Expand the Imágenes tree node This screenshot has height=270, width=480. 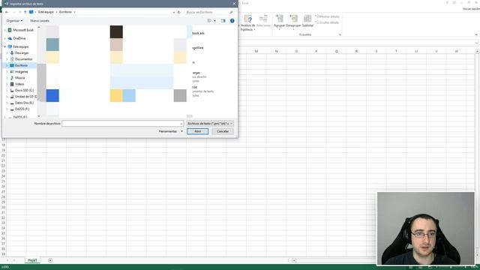pyautogui.click(x=7, y=72)
